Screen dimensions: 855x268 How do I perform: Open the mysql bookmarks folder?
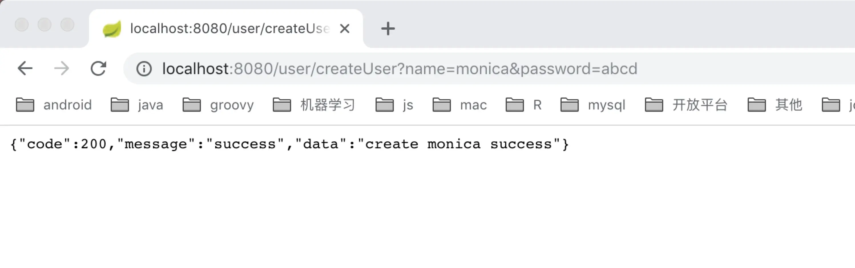pyautogui.click(x=593, y=105)
